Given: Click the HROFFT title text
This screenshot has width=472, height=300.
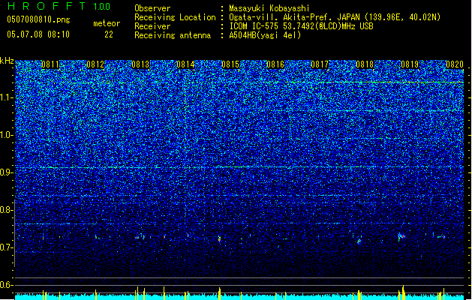Looking at the screenshot, I should point(47,6).
